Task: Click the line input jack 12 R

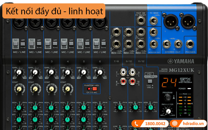Action: (141, 44)
